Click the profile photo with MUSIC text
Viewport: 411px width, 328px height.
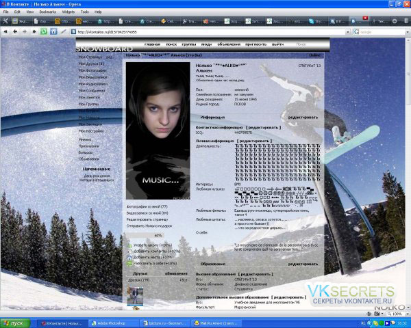point(158,131)
